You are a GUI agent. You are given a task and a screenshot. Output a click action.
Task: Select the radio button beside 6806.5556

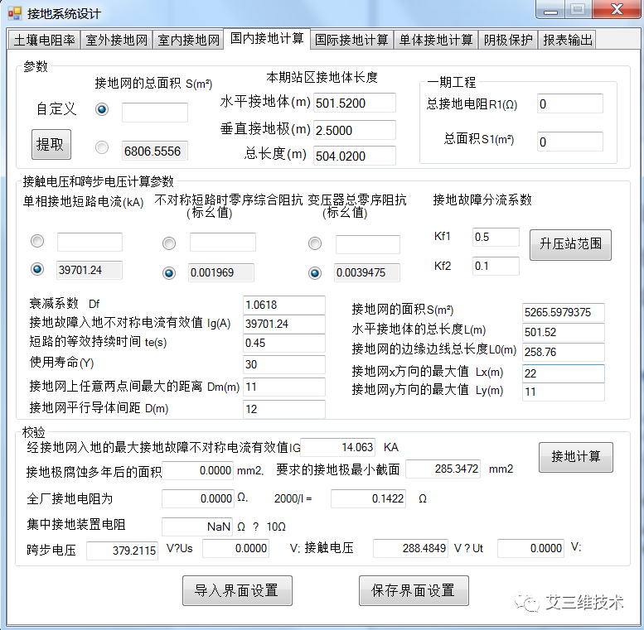(x=102, y=147)
